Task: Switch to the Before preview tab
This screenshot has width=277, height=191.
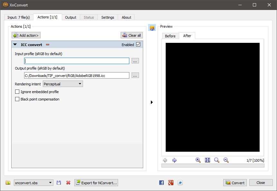Action: tap(170, 36)
